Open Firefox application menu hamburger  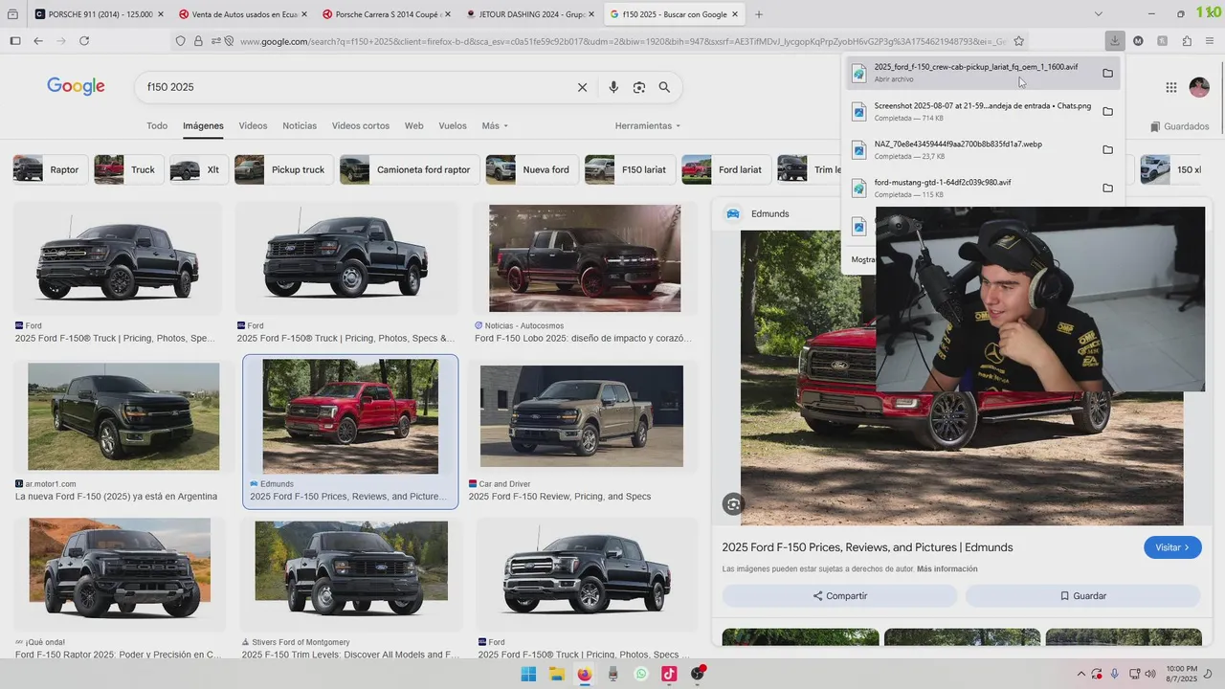click(x=1211, y=41)
